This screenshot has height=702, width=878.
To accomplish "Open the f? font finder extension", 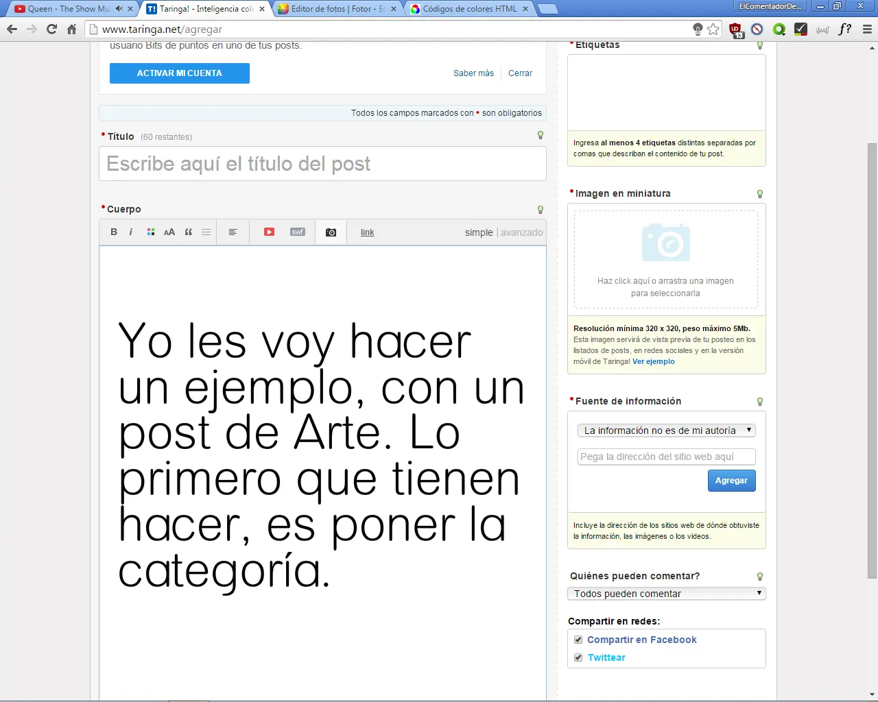I will point(845,29).
